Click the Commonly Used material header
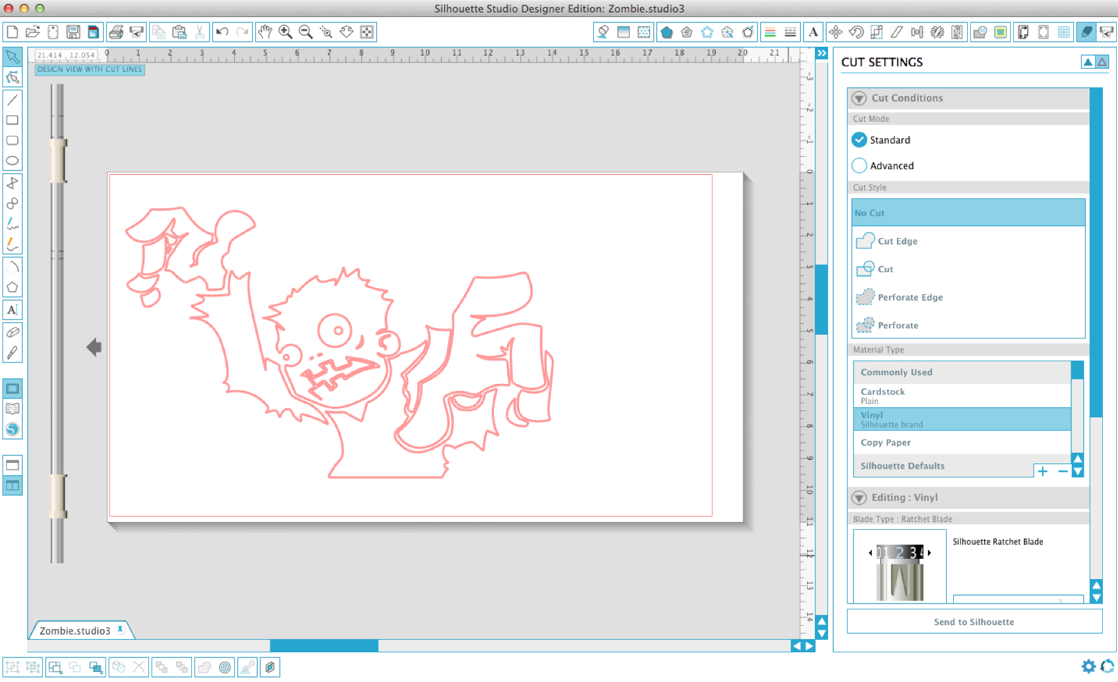1118x682 pixels. pos(962,372)
